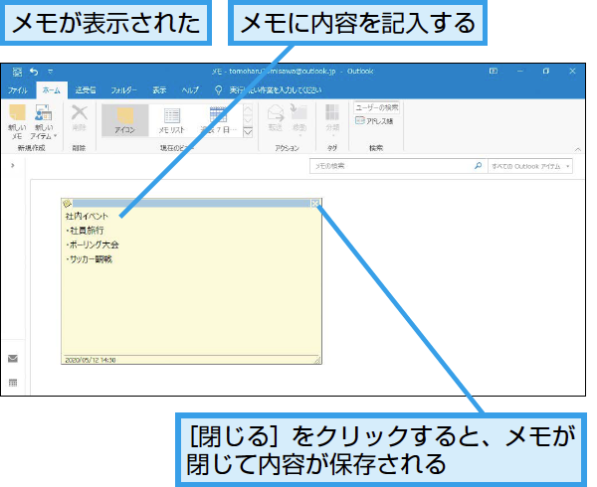Viewport: 597px width, 487px height.
Task: Close the memo with its X button
Action: (x=315, y=204)
